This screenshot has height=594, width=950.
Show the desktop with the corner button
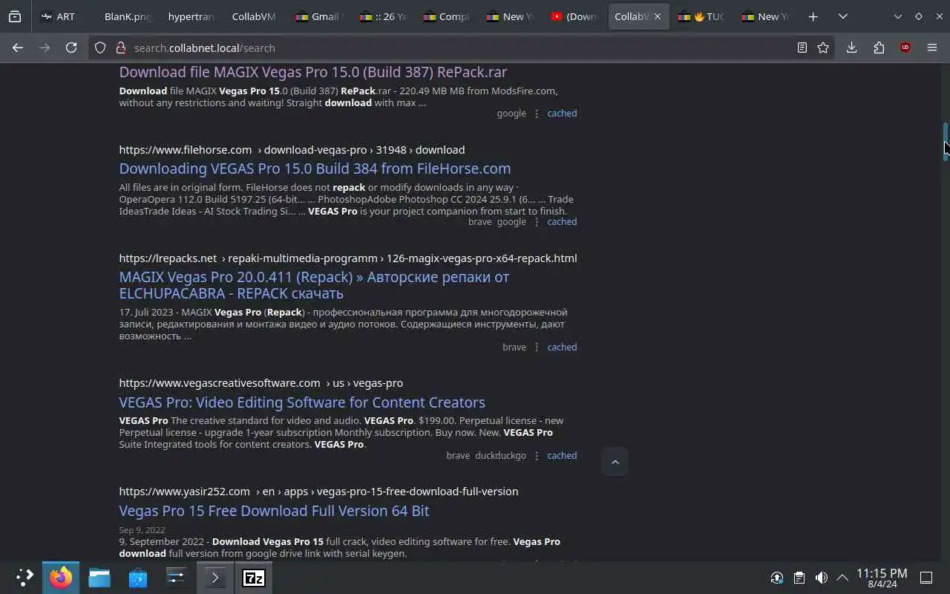[926, 578]
